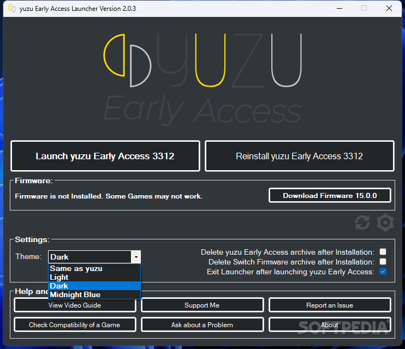Enable delete Switch Firmware archive checkbox
Screen dimensions: 405x349
383,262
